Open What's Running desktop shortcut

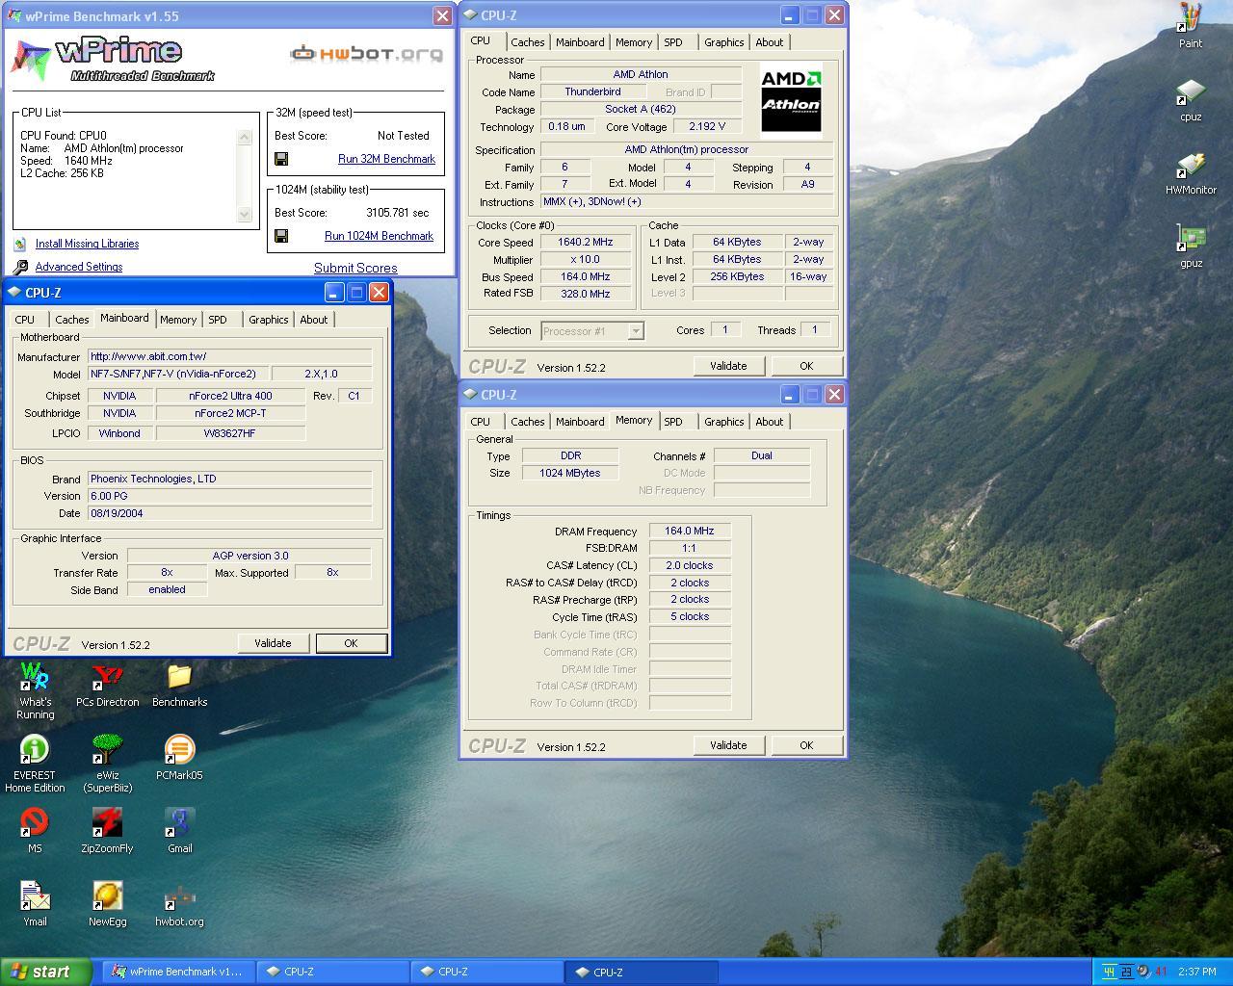click(x=35, y=689)
